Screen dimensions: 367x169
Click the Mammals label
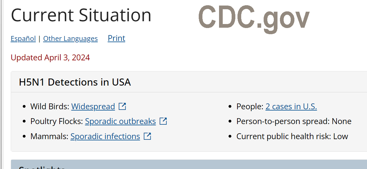tap(49, 136)
